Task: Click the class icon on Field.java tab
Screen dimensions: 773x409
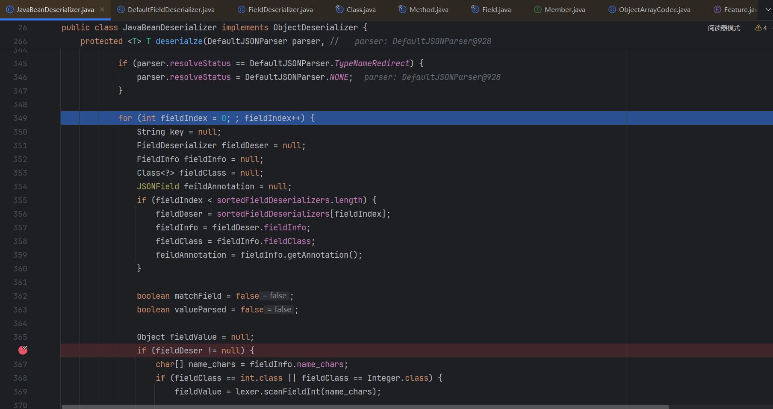Action: point(475,9)
